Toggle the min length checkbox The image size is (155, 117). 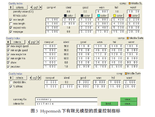[11, 20]
